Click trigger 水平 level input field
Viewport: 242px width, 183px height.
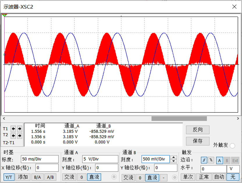point(213,169)
